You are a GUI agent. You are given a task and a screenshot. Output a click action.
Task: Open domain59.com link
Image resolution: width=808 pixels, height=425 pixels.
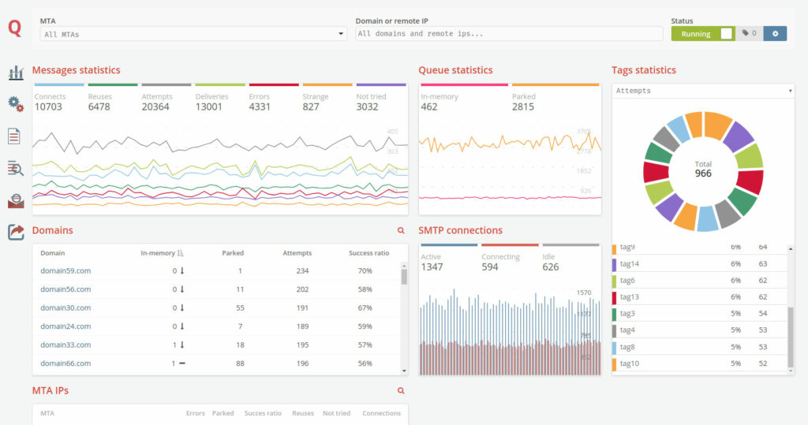click(x=65, y=271)
